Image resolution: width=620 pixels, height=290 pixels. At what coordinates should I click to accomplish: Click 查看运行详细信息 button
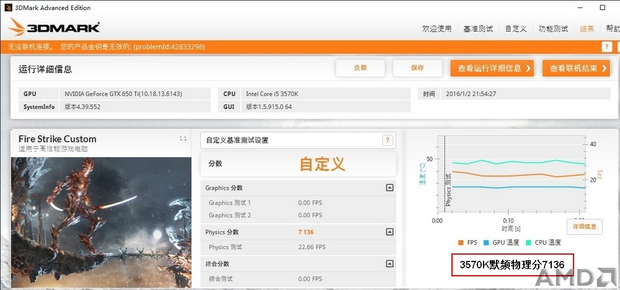pyautogui.click(x=492, y=68)
